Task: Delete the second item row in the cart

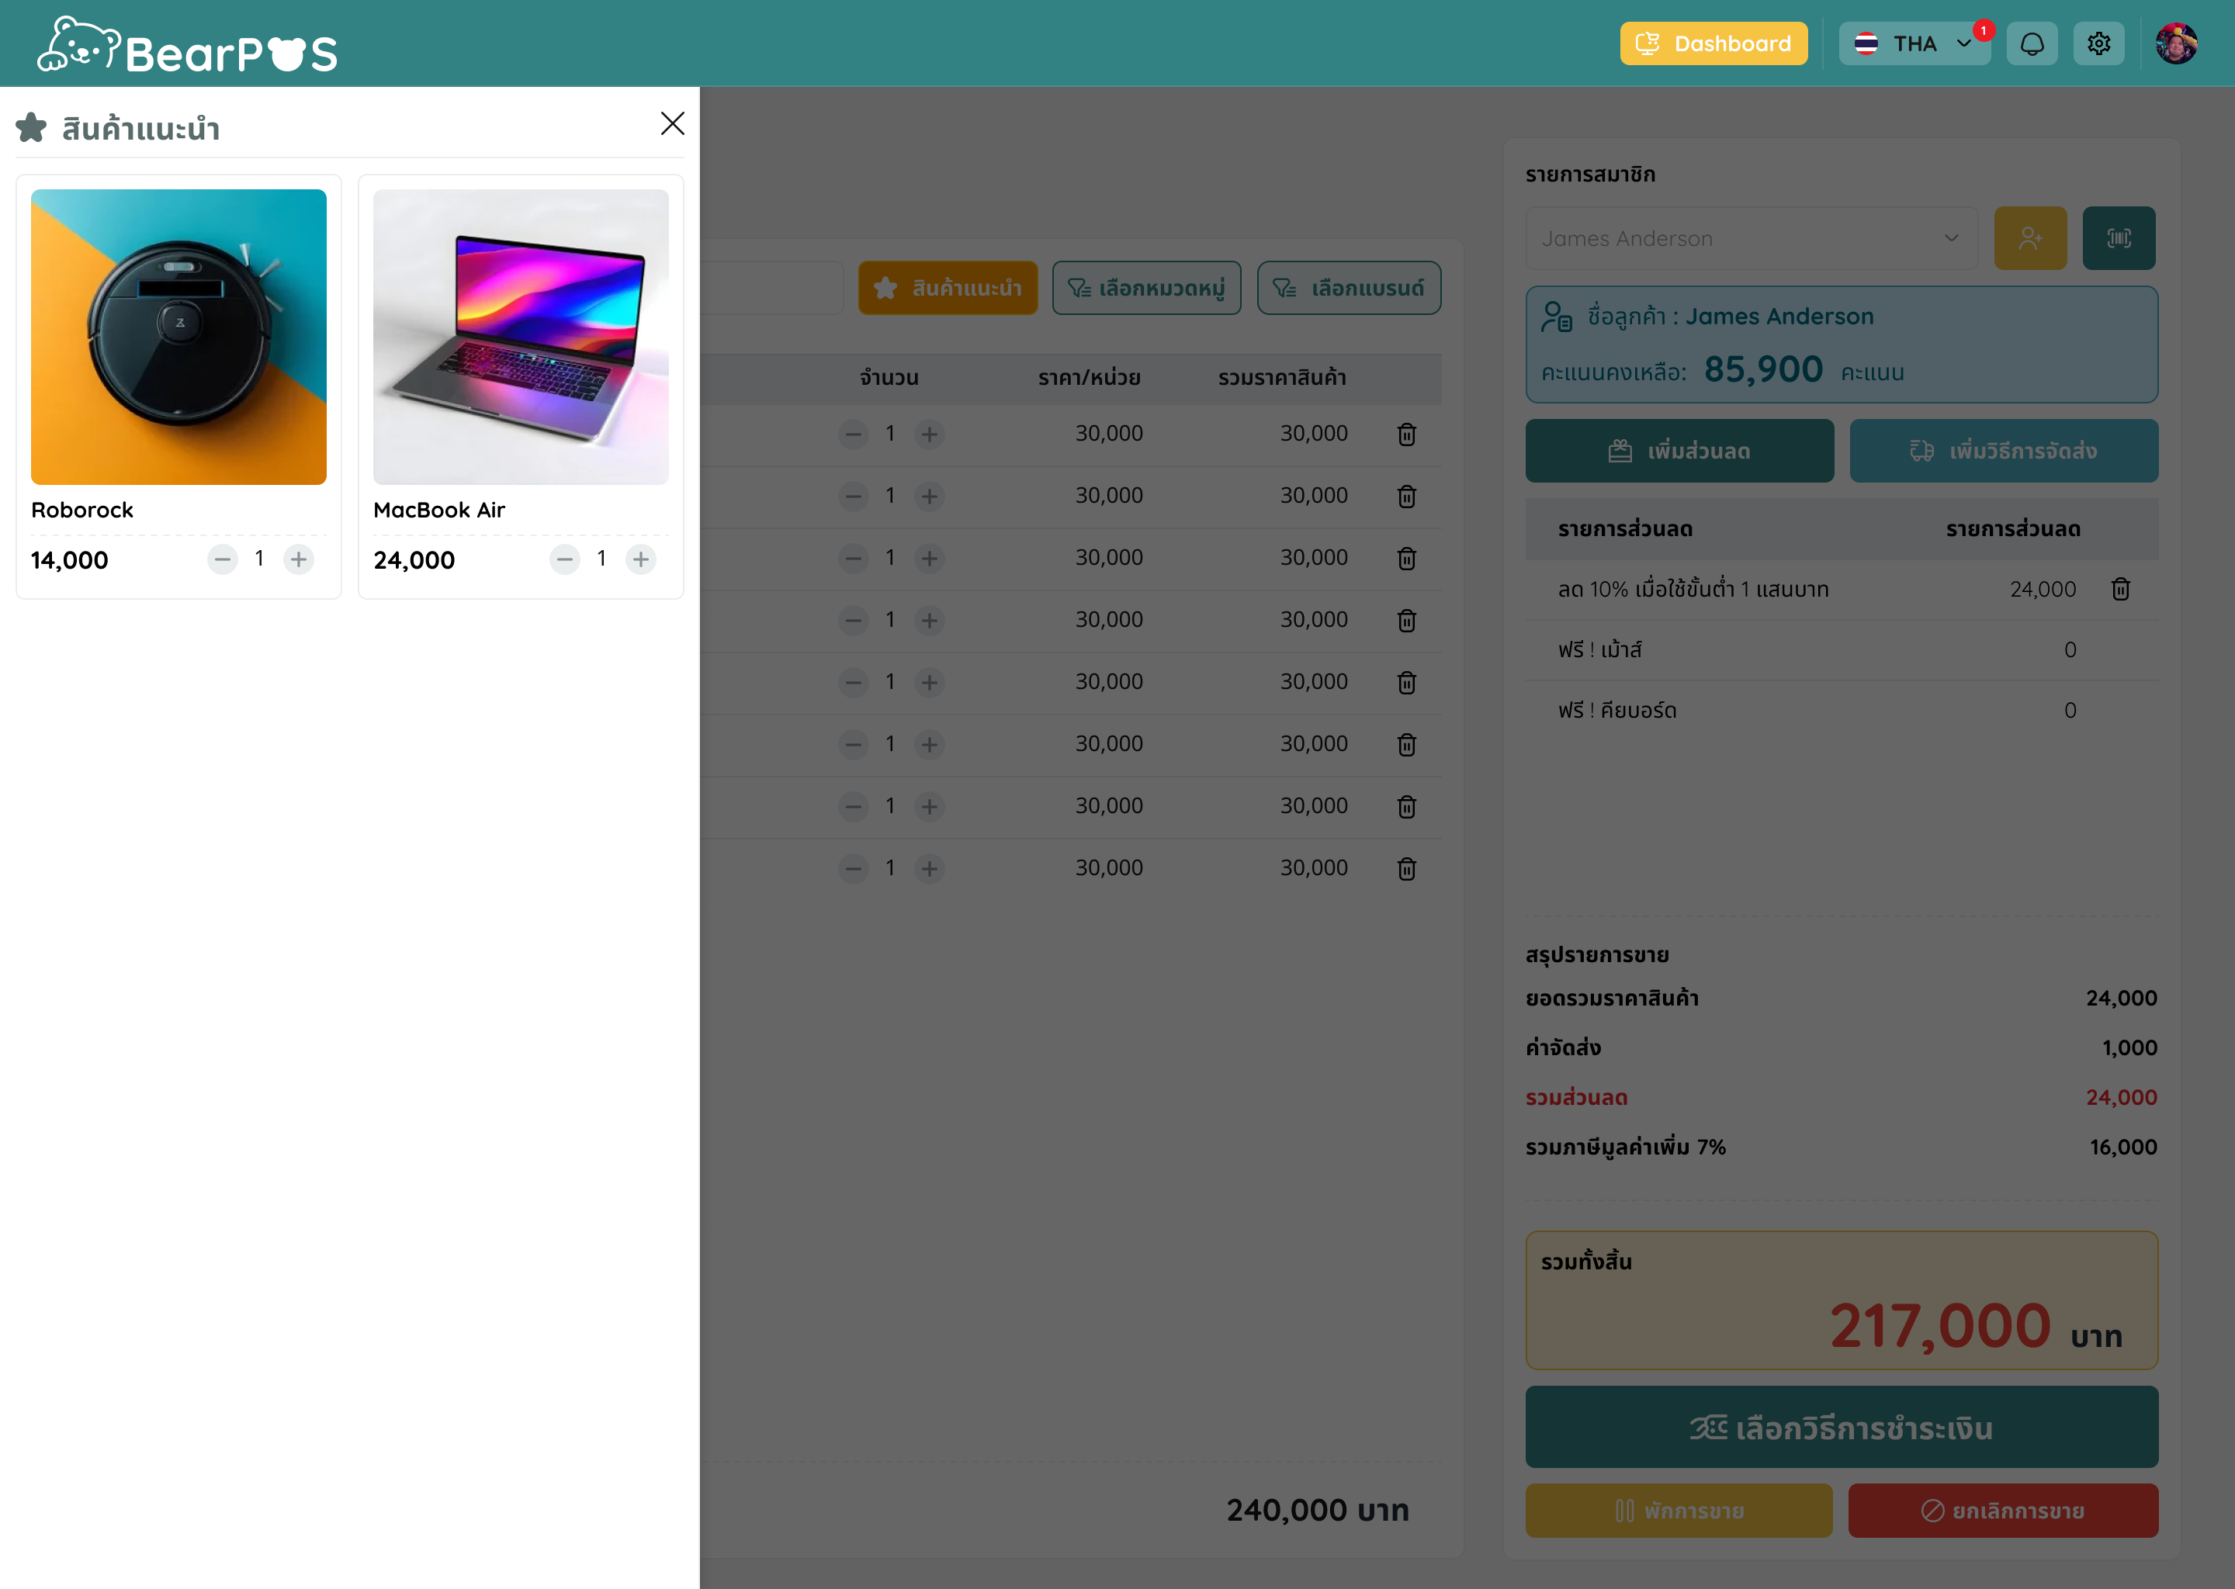Action: pyautogui.click(x=1406, y=497)
